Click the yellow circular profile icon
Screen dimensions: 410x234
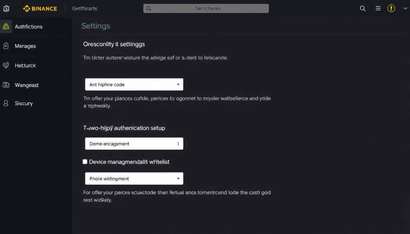click(391, 8)
